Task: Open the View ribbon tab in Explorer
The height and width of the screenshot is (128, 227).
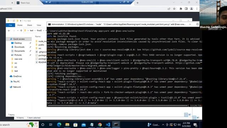Action: tap(39, 25)
